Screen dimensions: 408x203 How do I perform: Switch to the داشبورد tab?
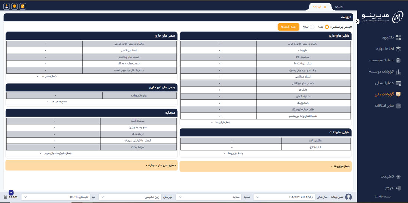pyautogui.click(x=339, y=7)
